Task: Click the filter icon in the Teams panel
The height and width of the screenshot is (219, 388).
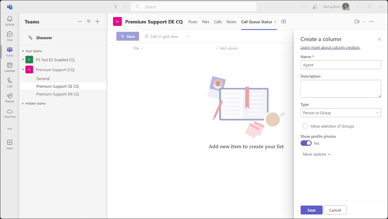Action: point(89,22)
